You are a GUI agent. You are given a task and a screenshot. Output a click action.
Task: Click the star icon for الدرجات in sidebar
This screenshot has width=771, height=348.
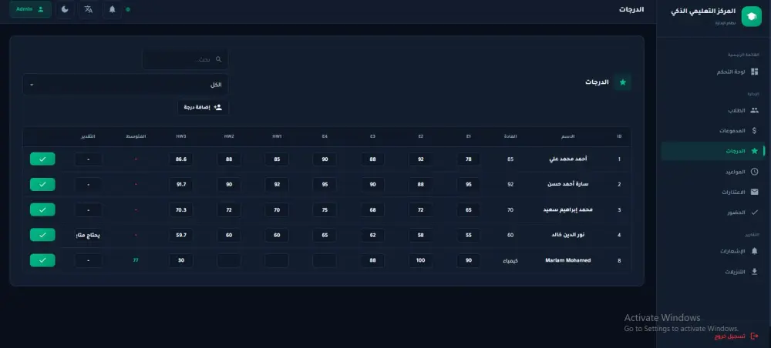point(754,151)
